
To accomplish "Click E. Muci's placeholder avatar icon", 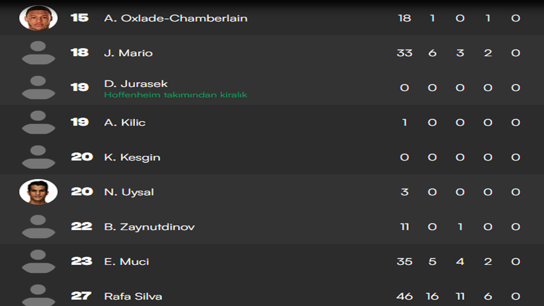I will 38,261.
